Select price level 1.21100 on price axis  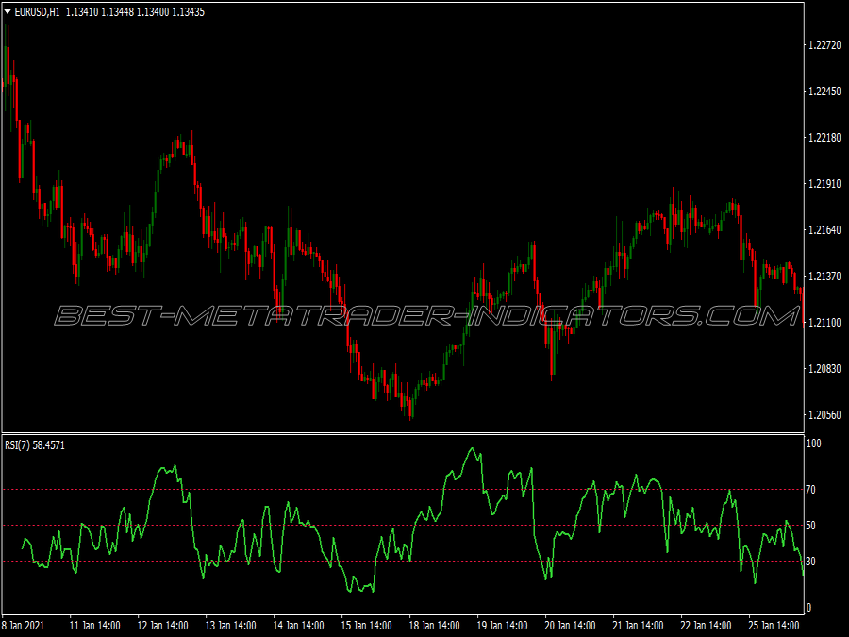pyautogui.click(x=824, y=323)
